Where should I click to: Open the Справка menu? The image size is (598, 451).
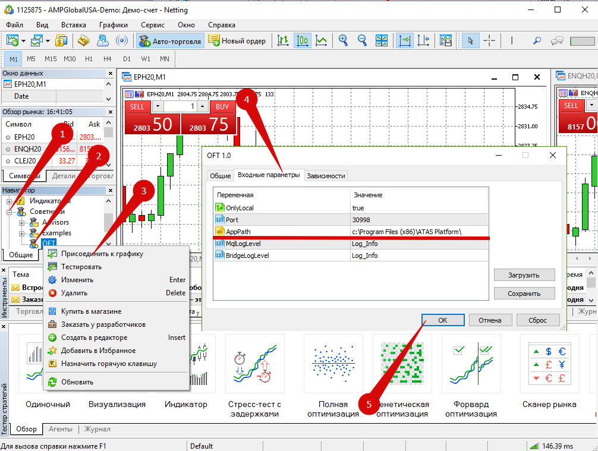pyautogui.click(x=222, y=25)
